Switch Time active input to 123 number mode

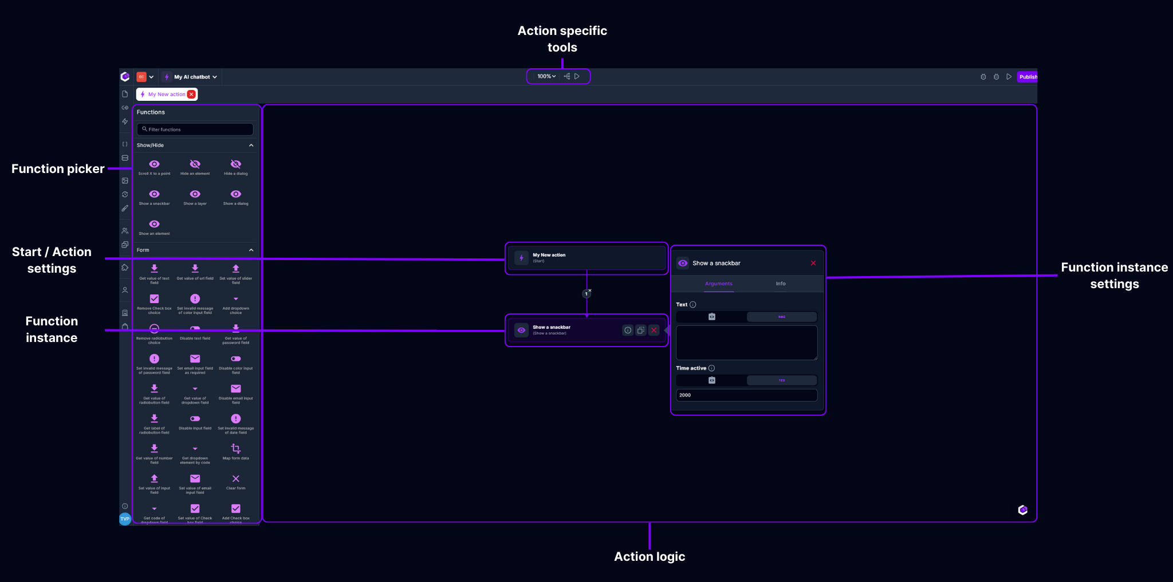point(782,380)
